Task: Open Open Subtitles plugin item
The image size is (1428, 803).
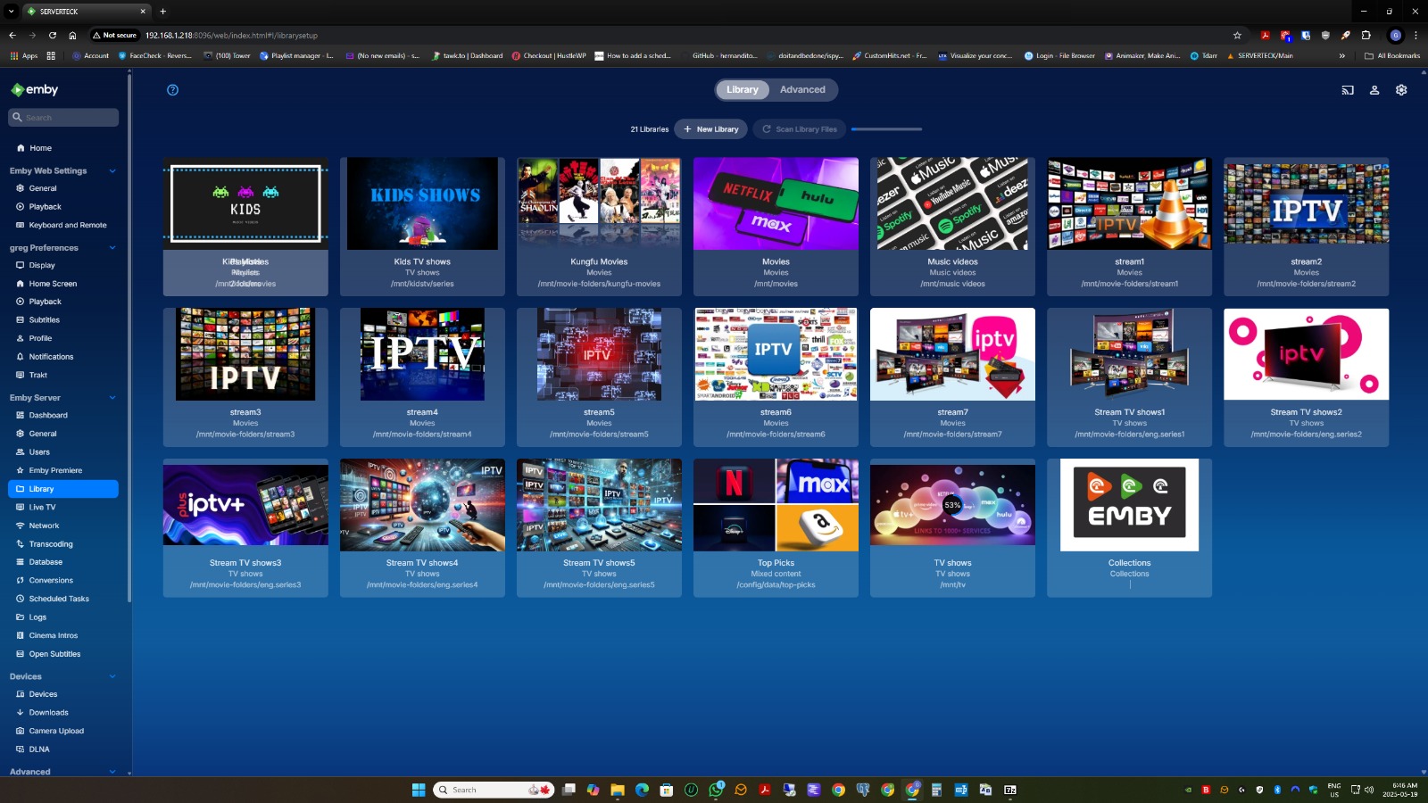Action: 63,654
